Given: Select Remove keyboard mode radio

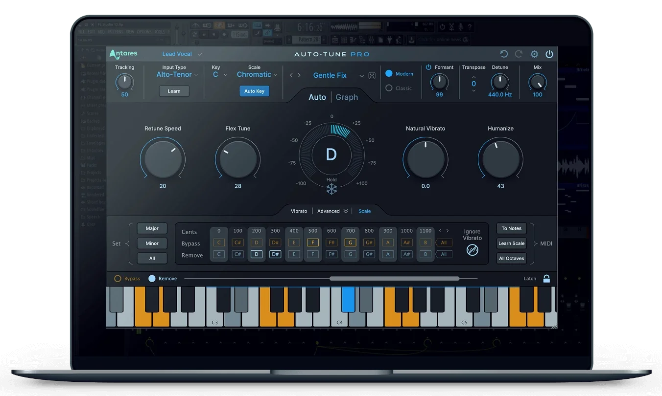Looking at the screenshot, I should tap(152, 279).
